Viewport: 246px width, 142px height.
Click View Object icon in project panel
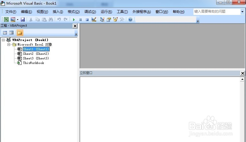[11, 33]
